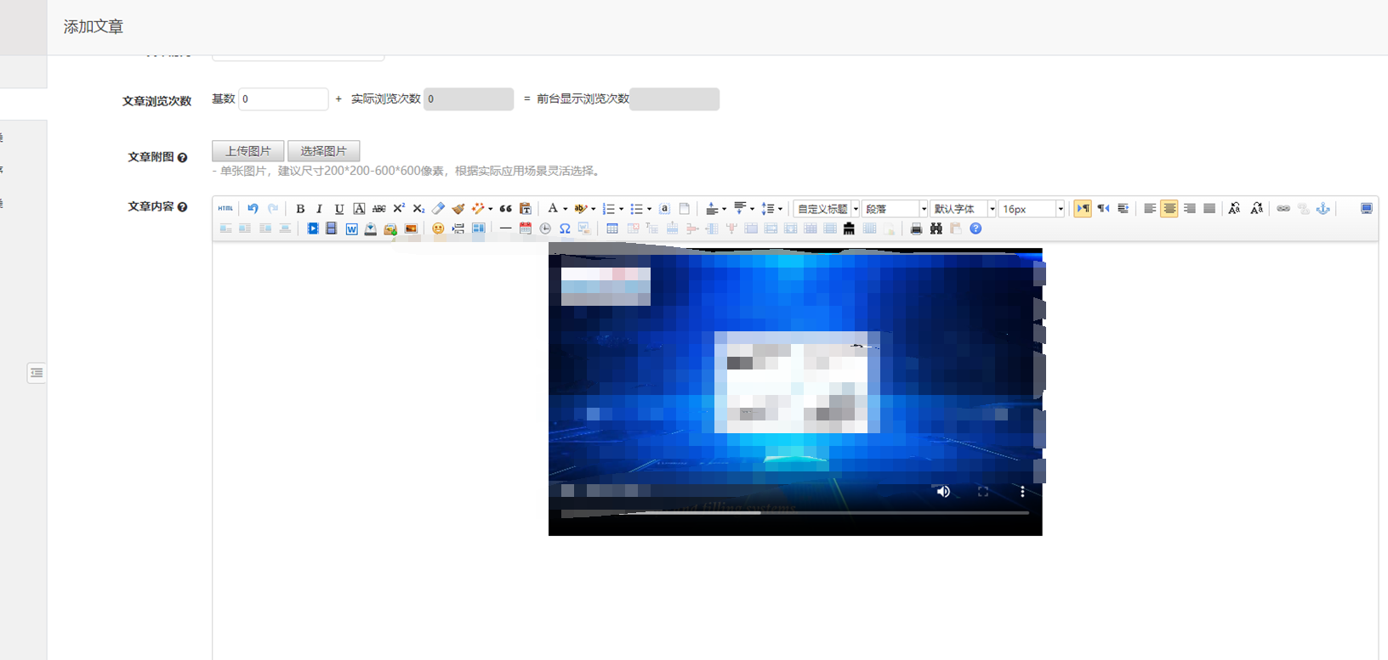Click the undo arrow icon
The image size is (1388, 660).
click(253, 208)
